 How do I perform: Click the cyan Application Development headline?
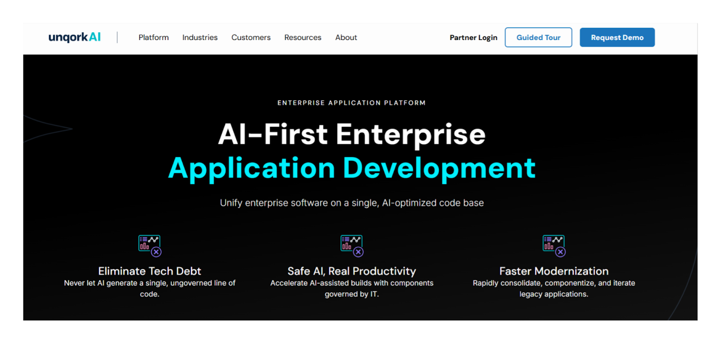coord(352,168)
